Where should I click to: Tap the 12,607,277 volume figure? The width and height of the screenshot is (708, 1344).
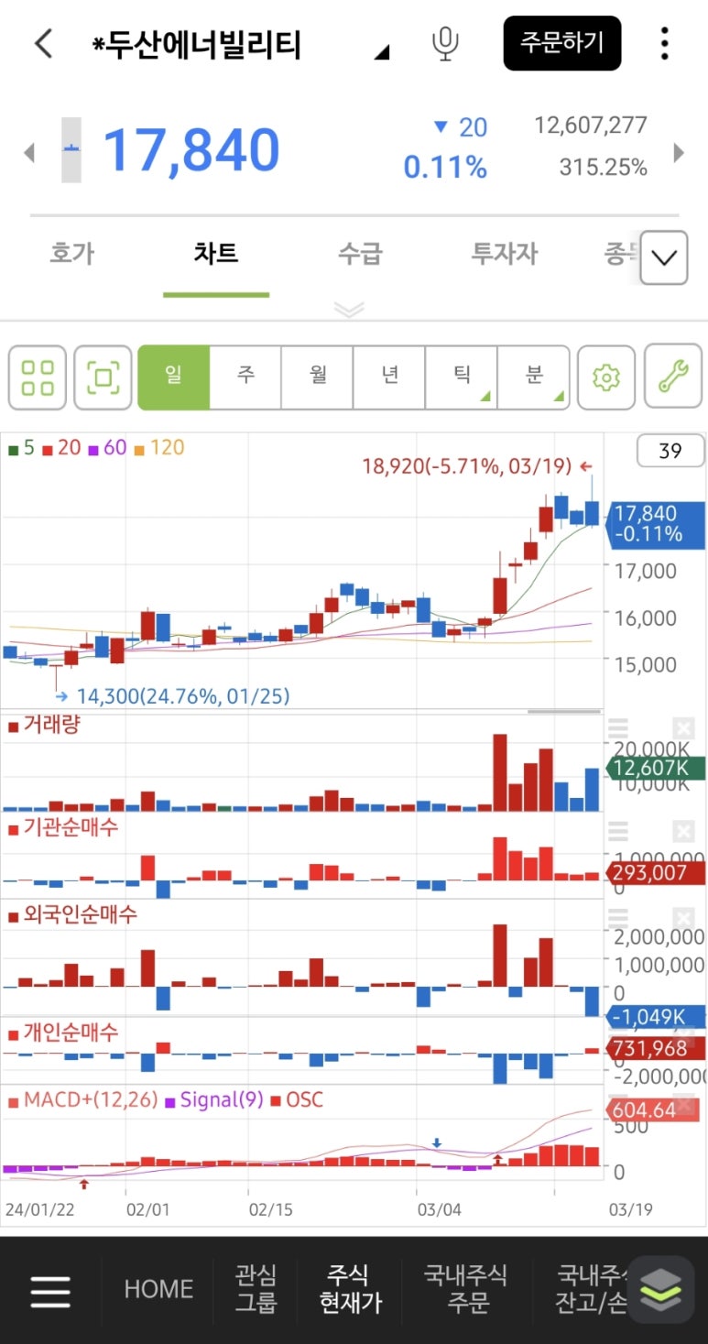591,125
